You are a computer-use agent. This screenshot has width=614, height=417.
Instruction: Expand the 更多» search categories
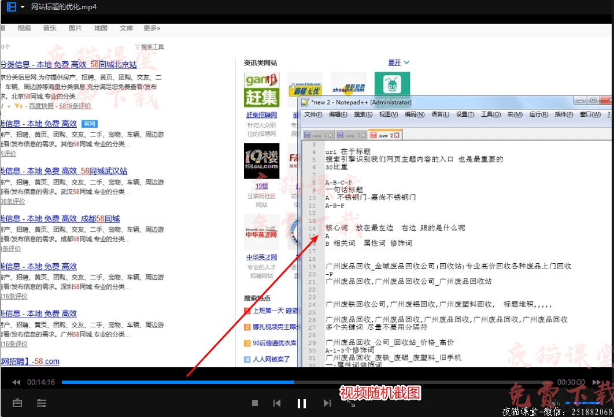point(152,28)
